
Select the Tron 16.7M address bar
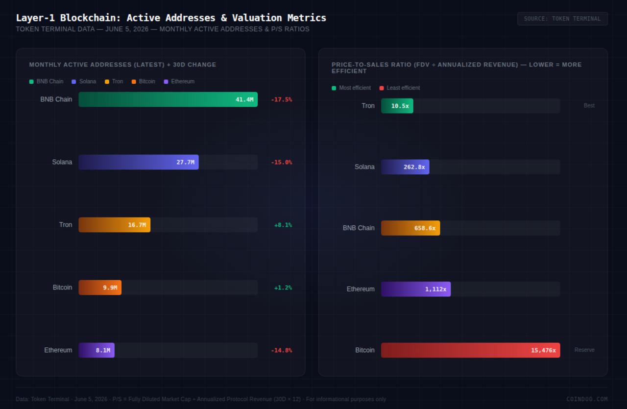[x=115, y=225]
